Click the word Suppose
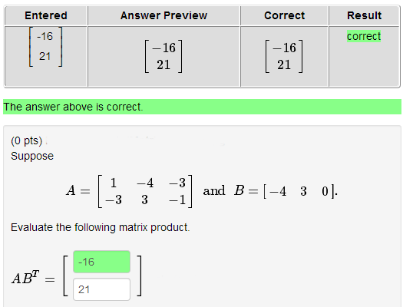The height and width of the screenshot is (307, 403). click(x=32, y=156)
